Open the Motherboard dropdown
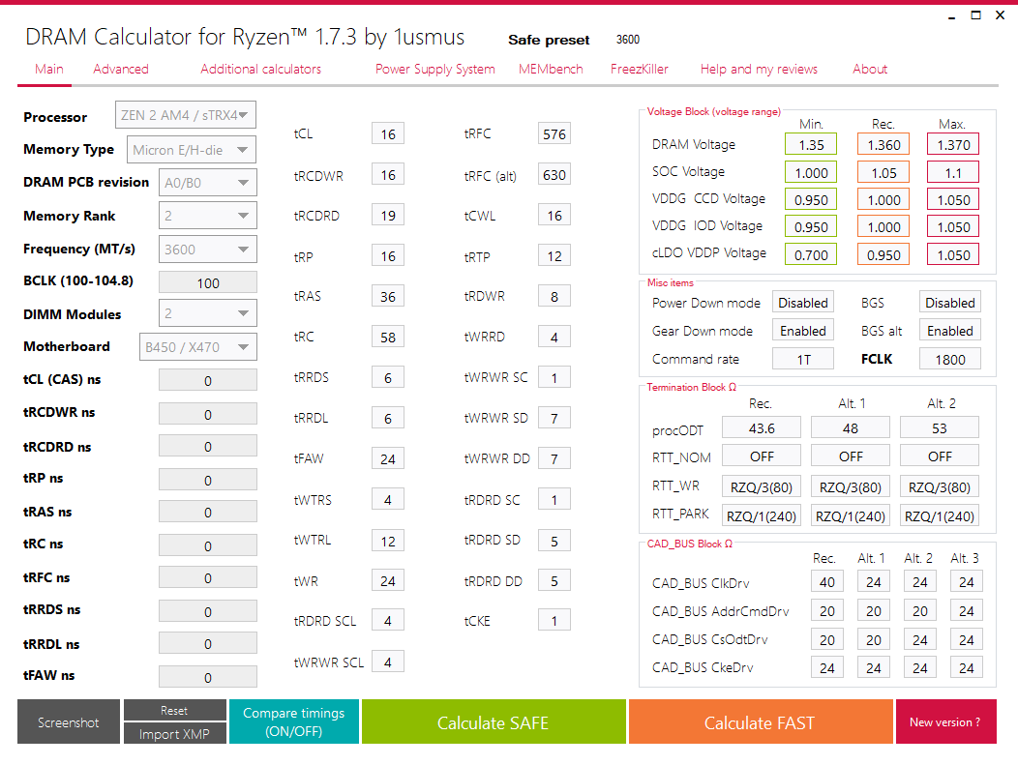 [198, 346]
